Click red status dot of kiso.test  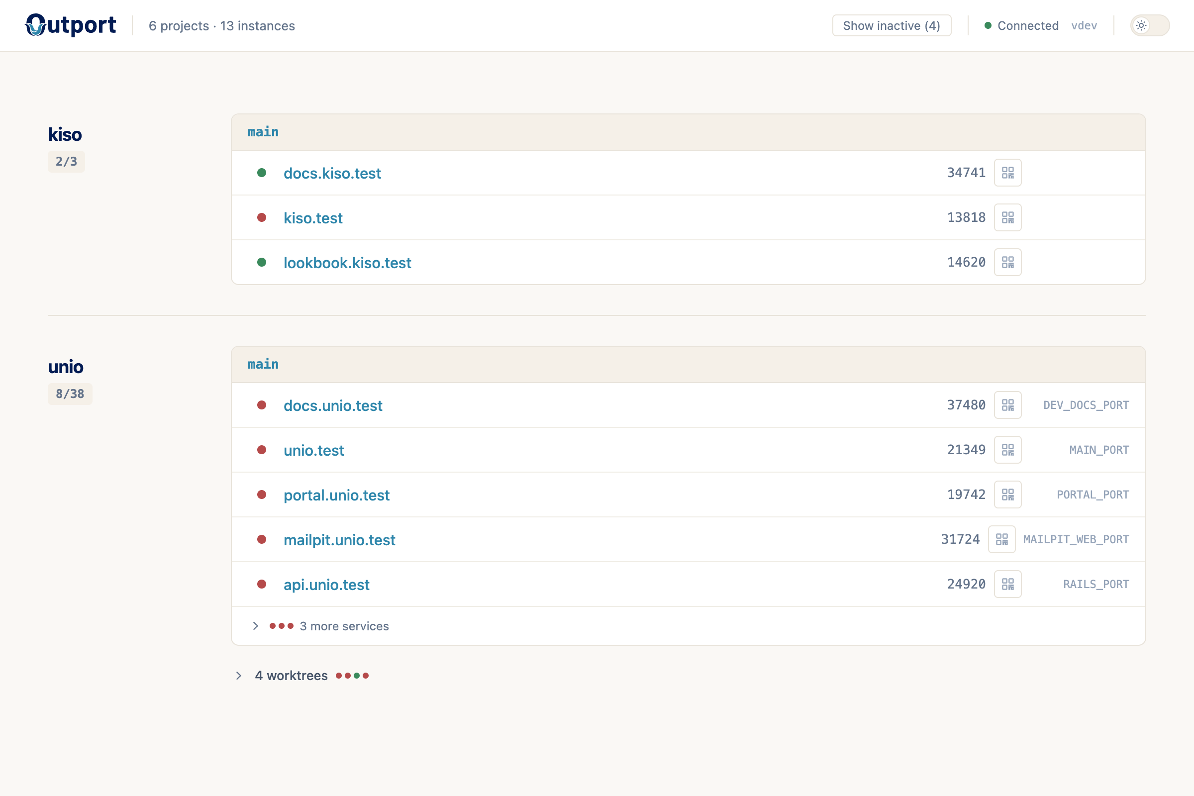[x=262, y=217]
